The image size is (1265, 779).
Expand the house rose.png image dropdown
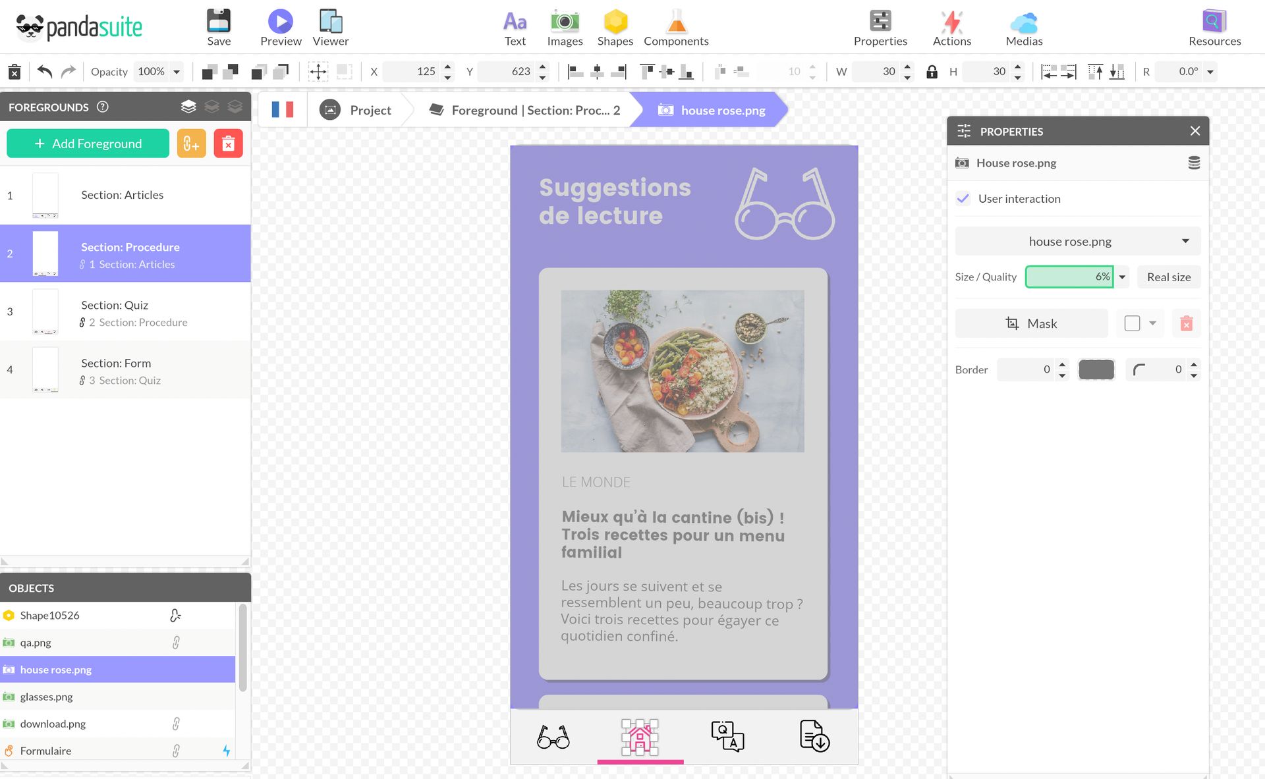coord(1185,241)
